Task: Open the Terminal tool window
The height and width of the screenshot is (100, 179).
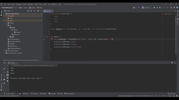Action: click(x=52, y=94)
